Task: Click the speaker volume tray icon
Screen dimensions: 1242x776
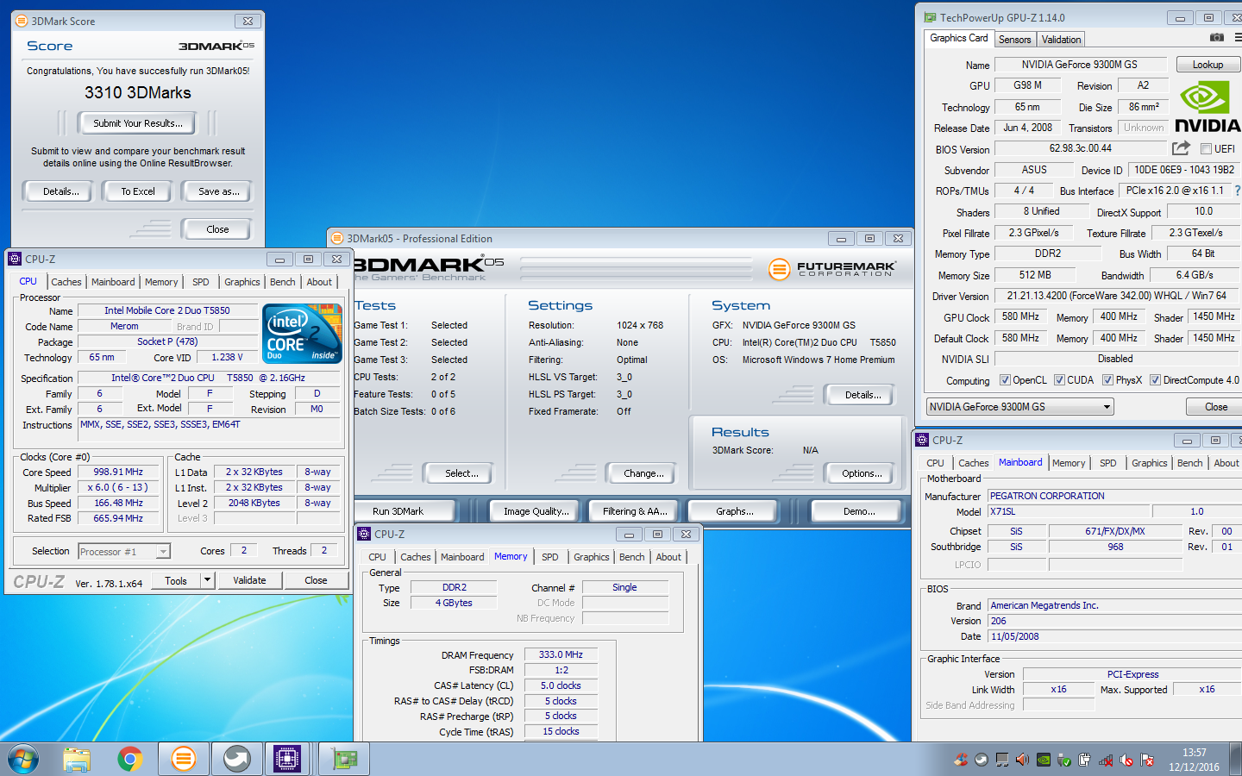Action: [1023, 760]
